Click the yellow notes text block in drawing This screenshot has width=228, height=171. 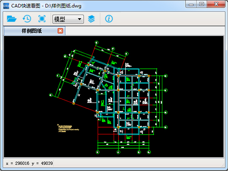(68, 128)
